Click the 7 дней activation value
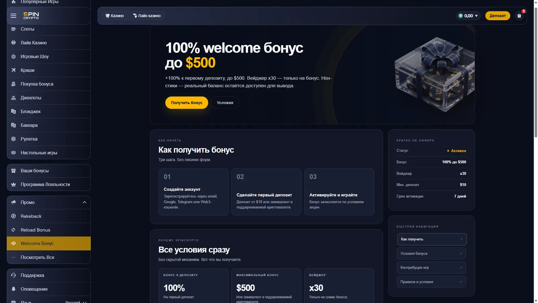Screen dimensions: 538x303 coord(460,196)
